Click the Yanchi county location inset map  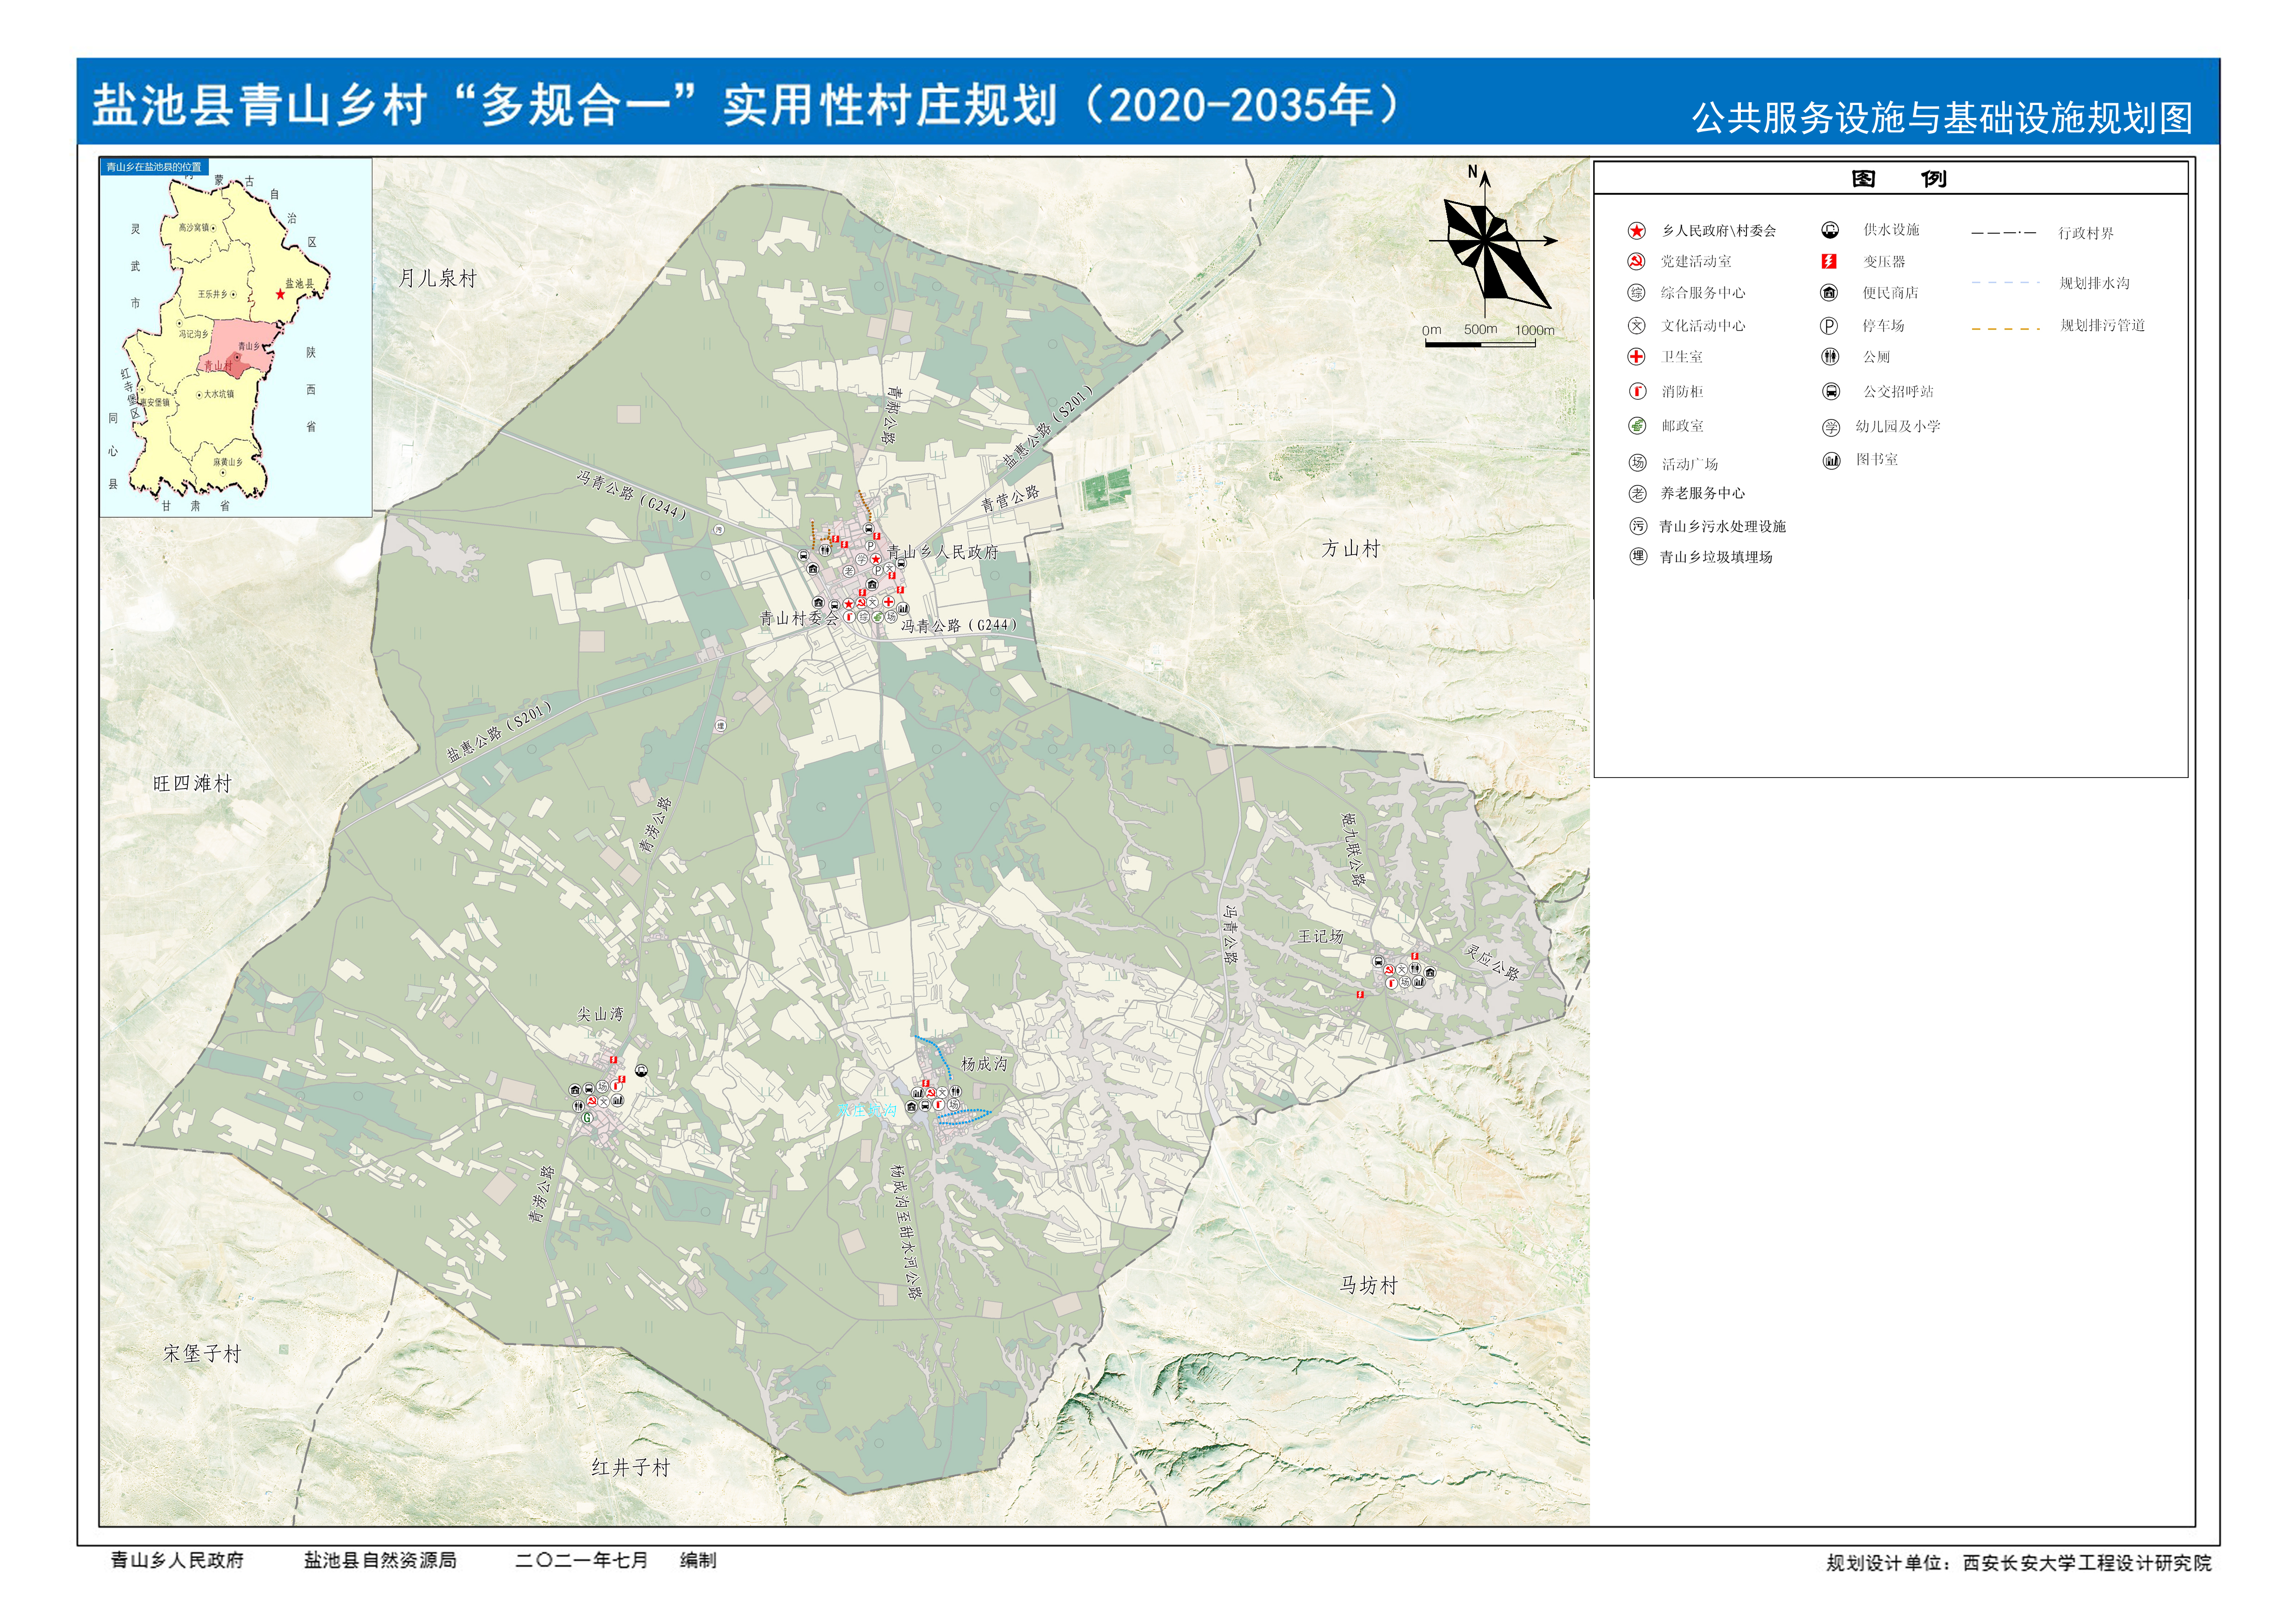(x=235, y=338)
